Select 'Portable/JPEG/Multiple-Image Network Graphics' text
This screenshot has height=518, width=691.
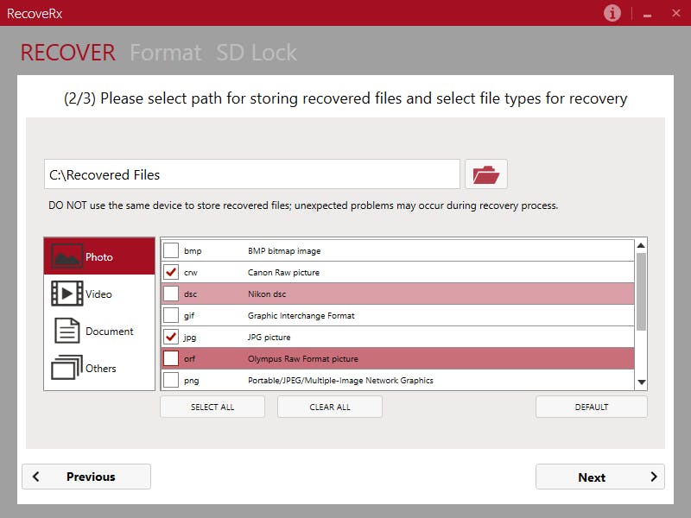pos(340,381)
